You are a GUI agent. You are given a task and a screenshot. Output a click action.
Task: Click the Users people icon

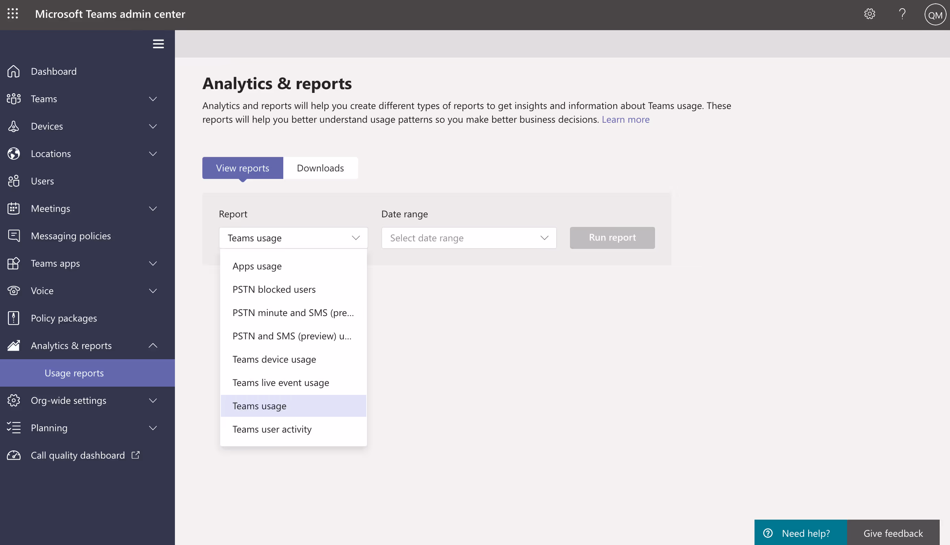click(x=13, y=181)
